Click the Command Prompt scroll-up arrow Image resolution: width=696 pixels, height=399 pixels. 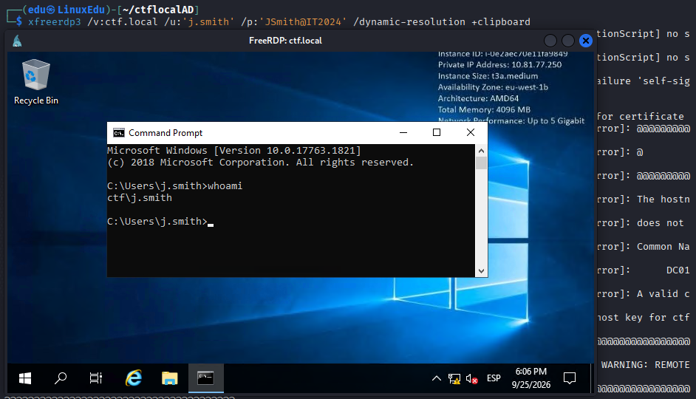pos(481,151)
